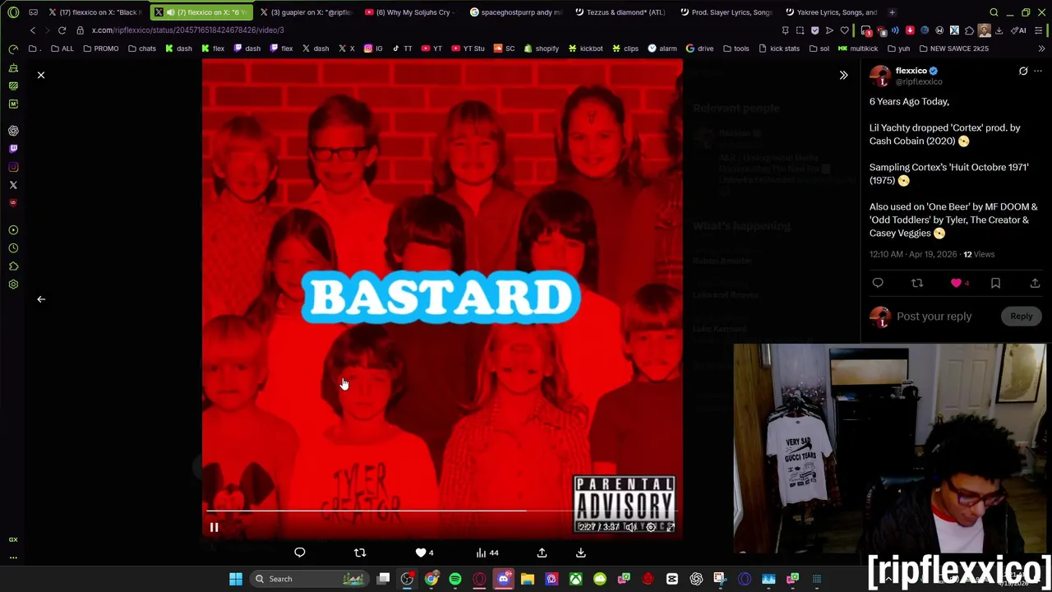Open the chats bookmarks folder
This screenshot has width=1052, height=592.
[141, 49]
